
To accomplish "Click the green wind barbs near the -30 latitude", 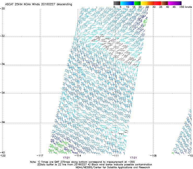I will 145,22.
